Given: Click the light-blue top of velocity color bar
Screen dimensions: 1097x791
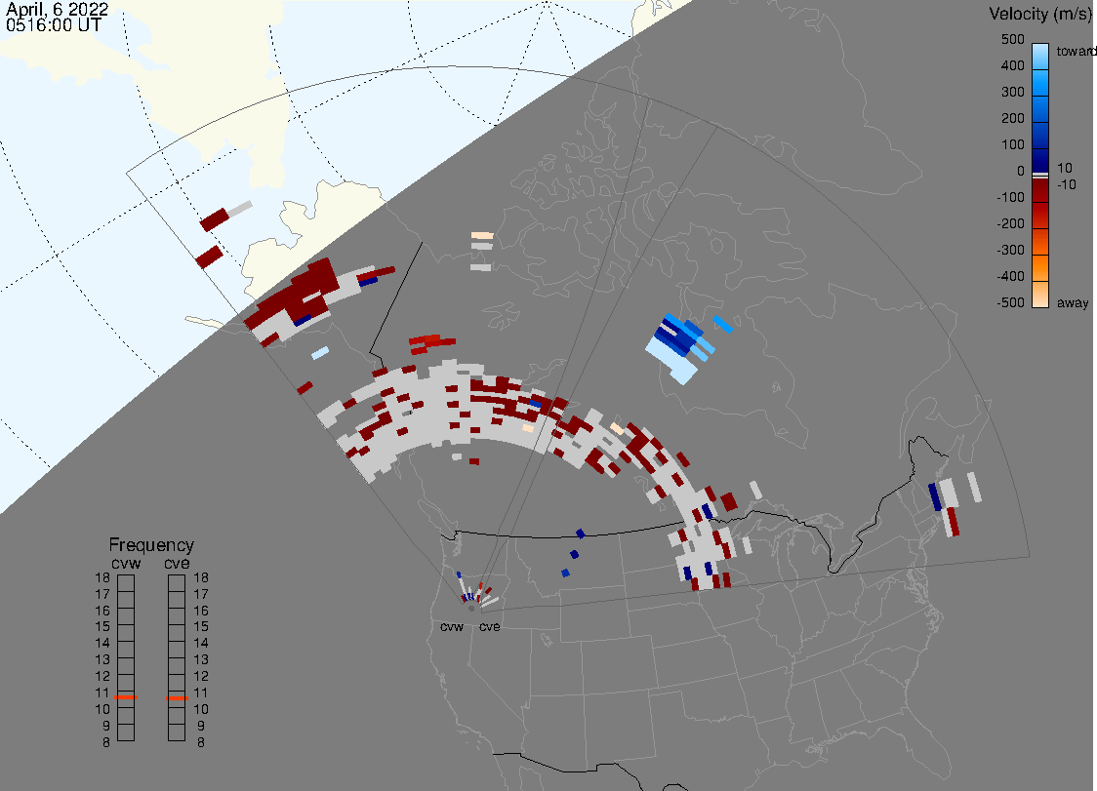Looking at the screenshot, I should coord(1040,56).
